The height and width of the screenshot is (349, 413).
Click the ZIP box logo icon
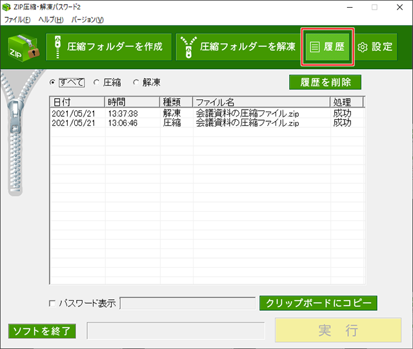(x=24, y=48)
